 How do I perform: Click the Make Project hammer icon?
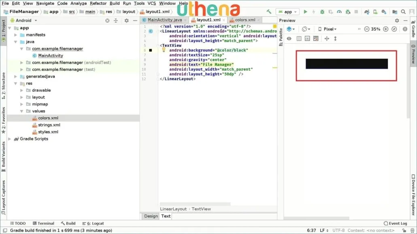click(x=269, y=12)
